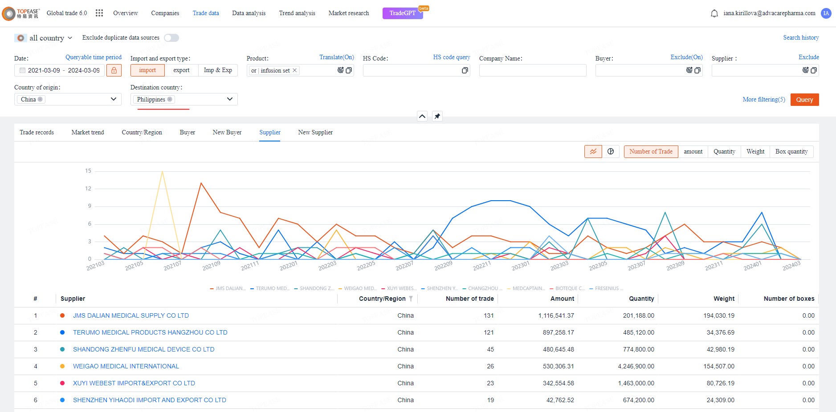Switch to the Country/Region tab
The width and height of the screenshot is (836, 412).
click(x=142, y=133)
